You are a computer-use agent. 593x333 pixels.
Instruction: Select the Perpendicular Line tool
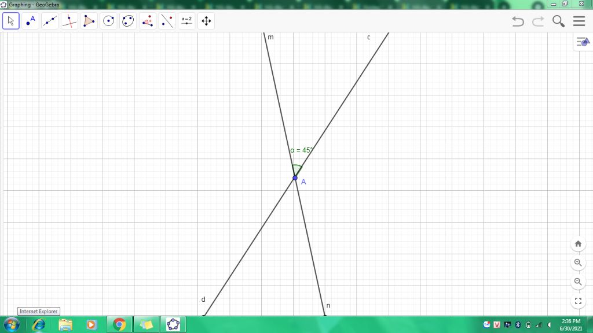click(x=69, y=21)
